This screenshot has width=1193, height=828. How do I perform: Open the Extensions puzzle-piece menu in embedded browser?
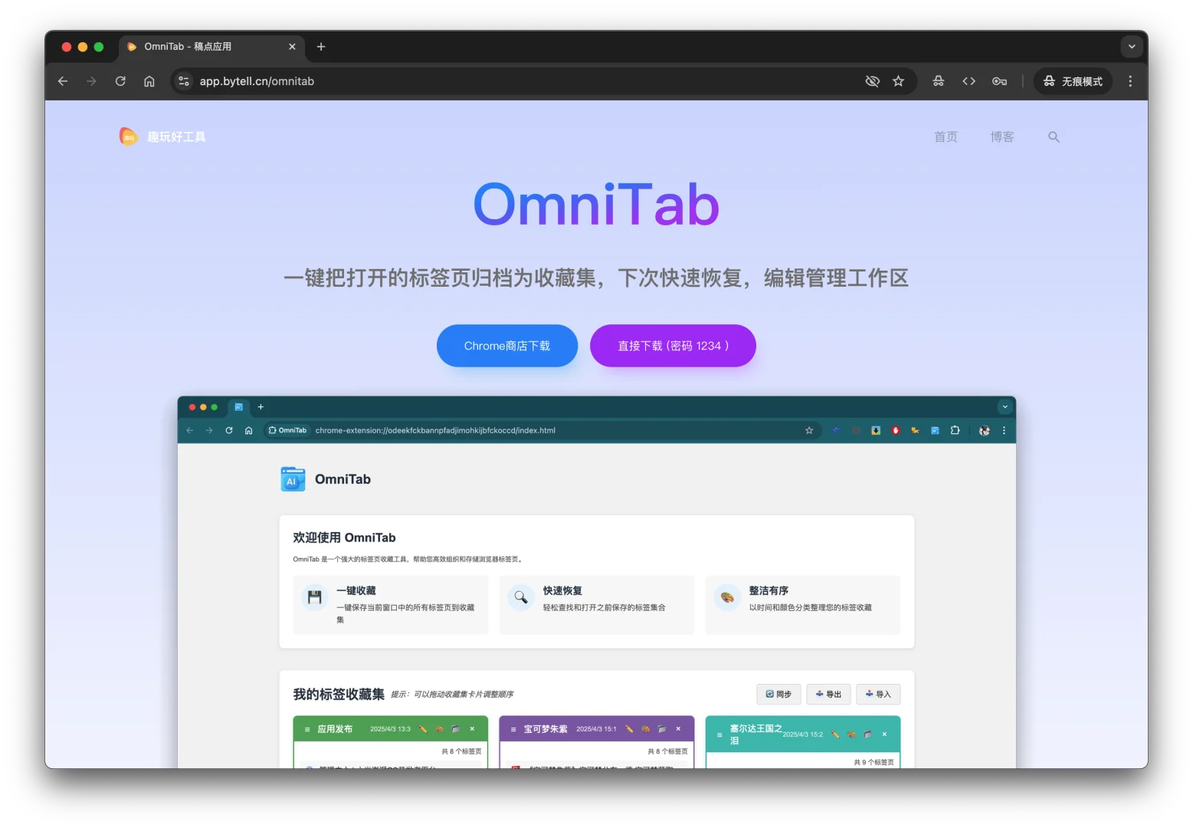pyautogui.click(x=955, y=430)
